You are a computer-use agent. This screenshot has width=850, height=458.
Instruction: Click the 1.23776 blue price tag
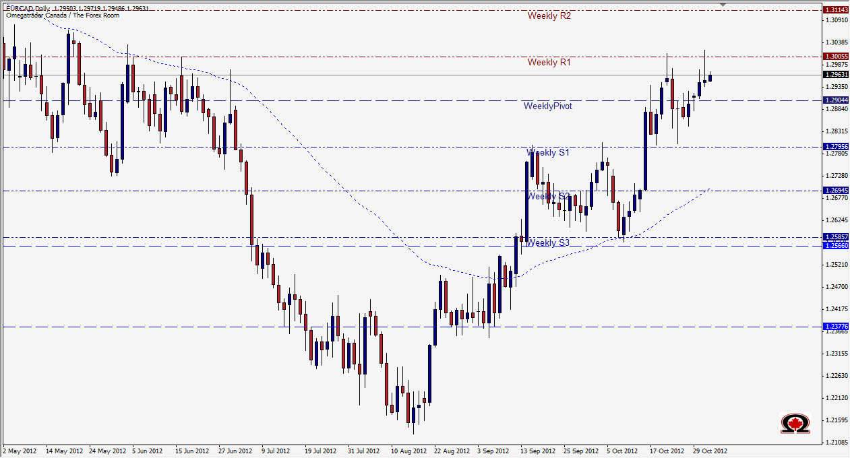tap(836, 327)
